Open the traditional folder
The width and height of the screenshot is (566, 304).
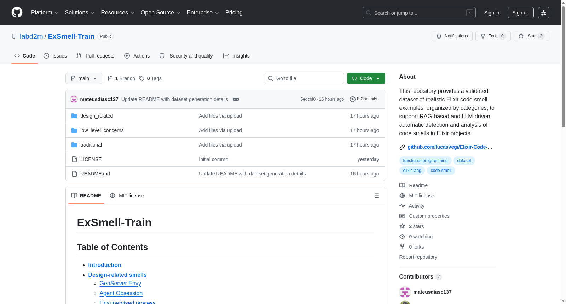[91, 145]
